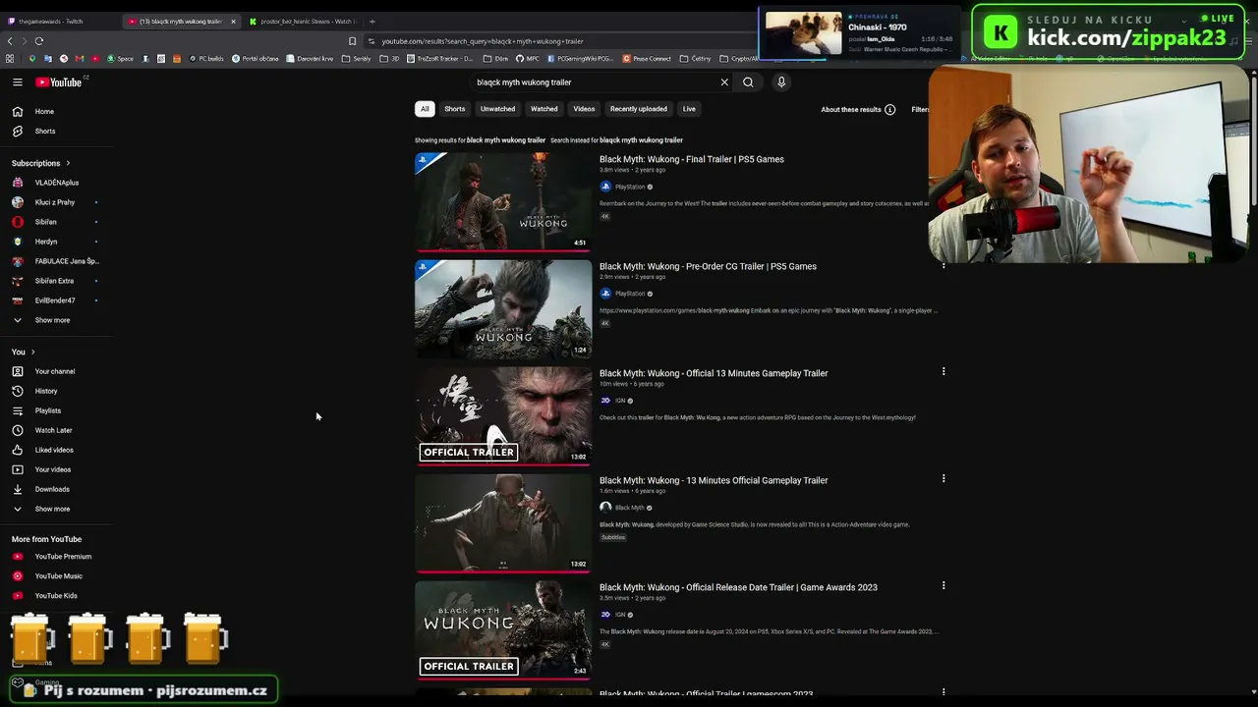Screen dimensions: 1258x707
Task: Open more options for 13 Minutes Official Gameplay Trailer
Action: [943, 479]
